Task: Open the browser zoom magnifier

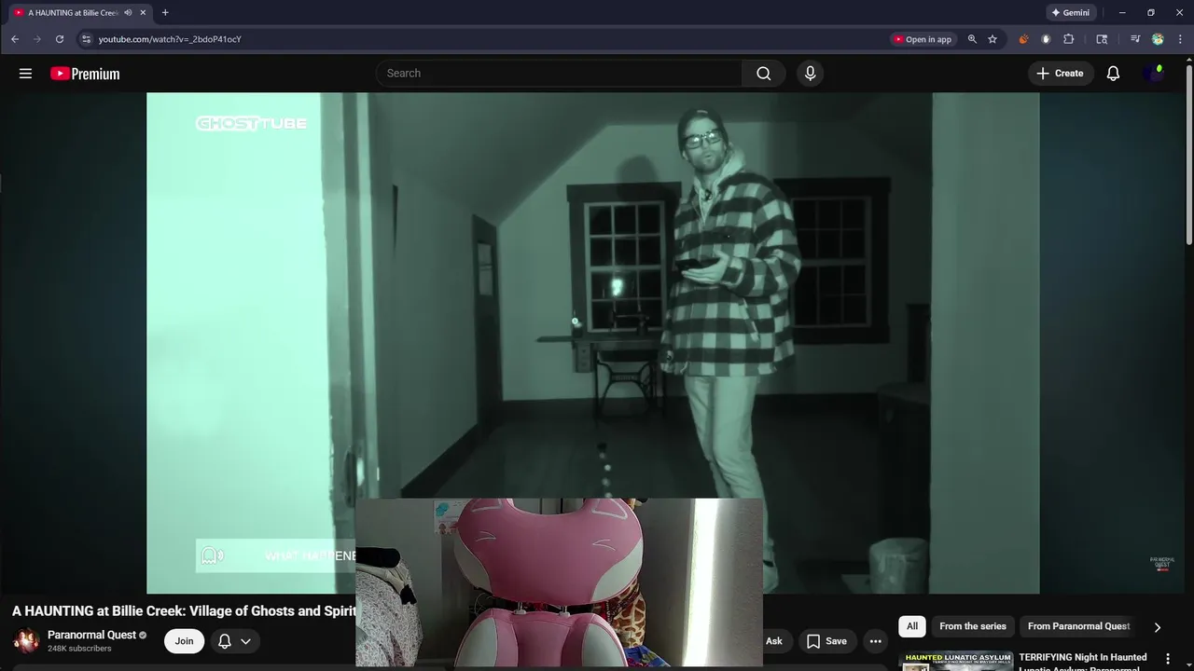Action: click(972, 39)
